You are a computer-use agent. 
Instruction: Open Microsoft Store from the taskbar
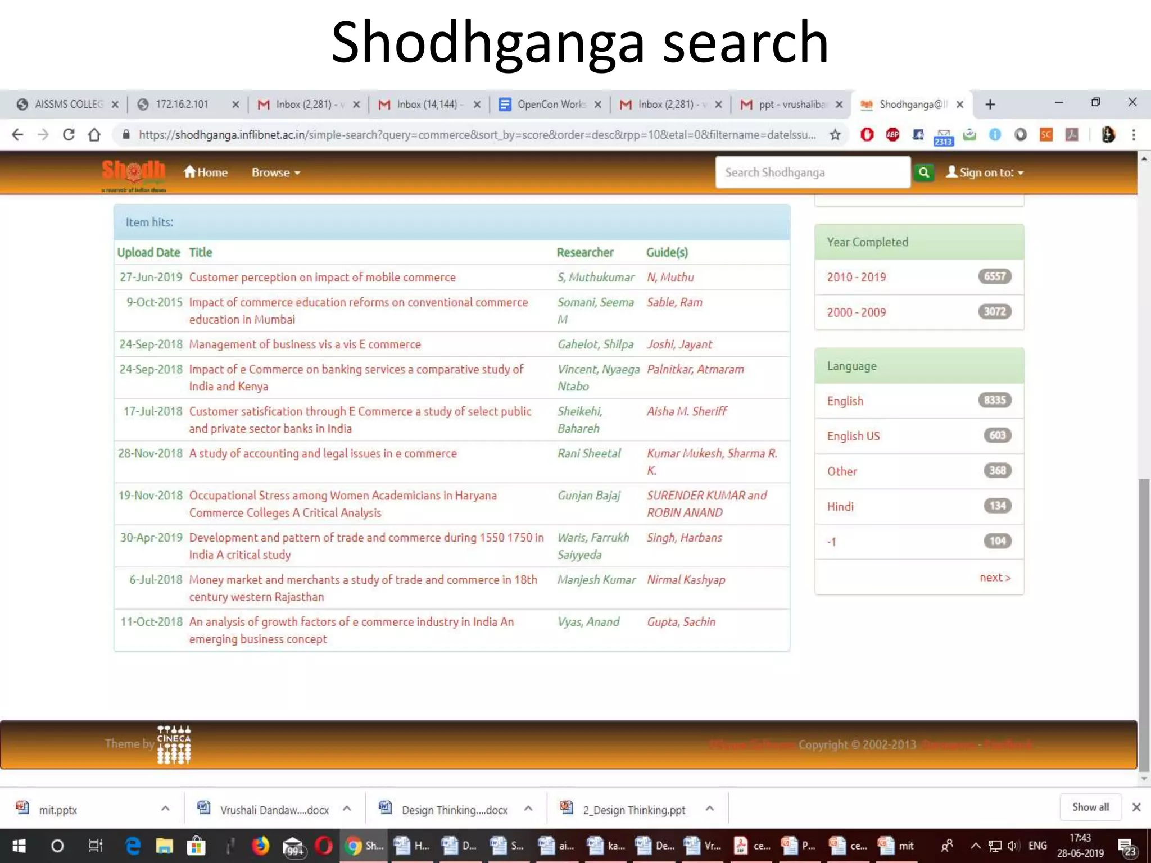point(196,846)
